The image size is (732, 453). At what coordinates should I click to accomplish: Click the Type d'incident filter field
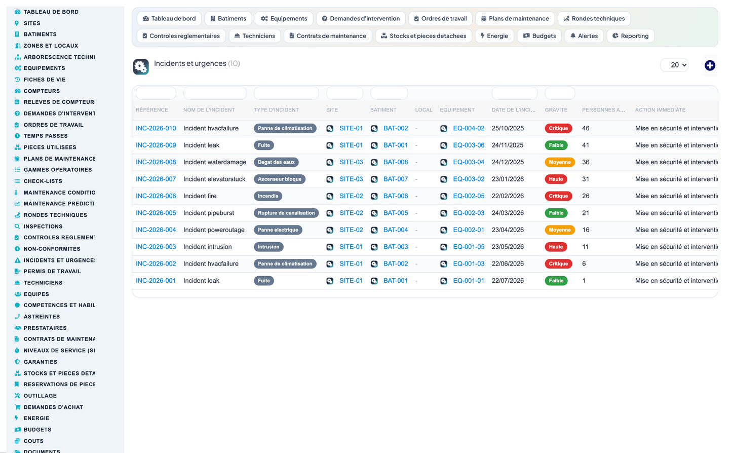pos(286,93)
